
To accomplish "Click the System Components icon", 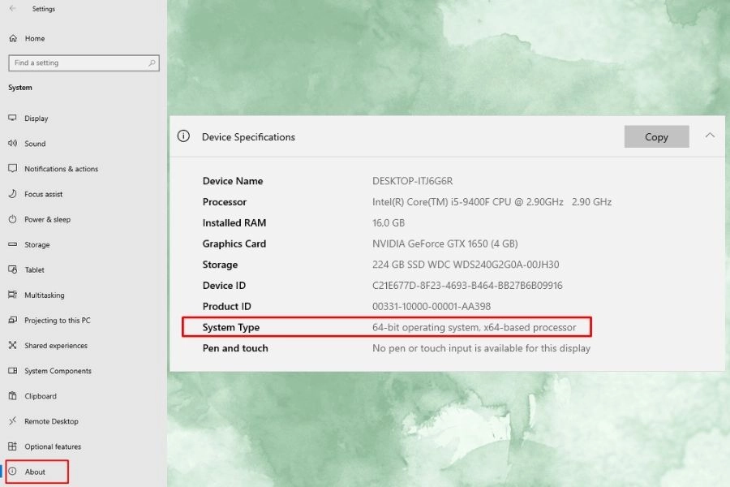I will (12, 370).
